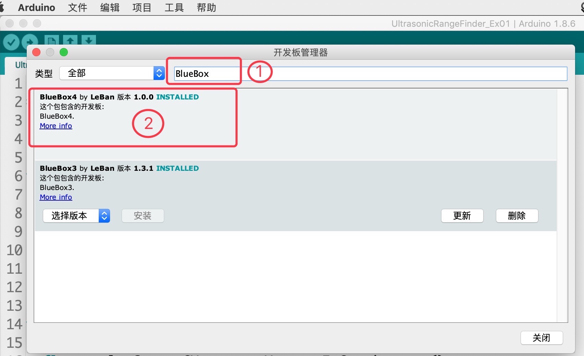584x356 pixels.
Task: Click the Verify checkmark toolbar icon
Action: coord(11,42)
